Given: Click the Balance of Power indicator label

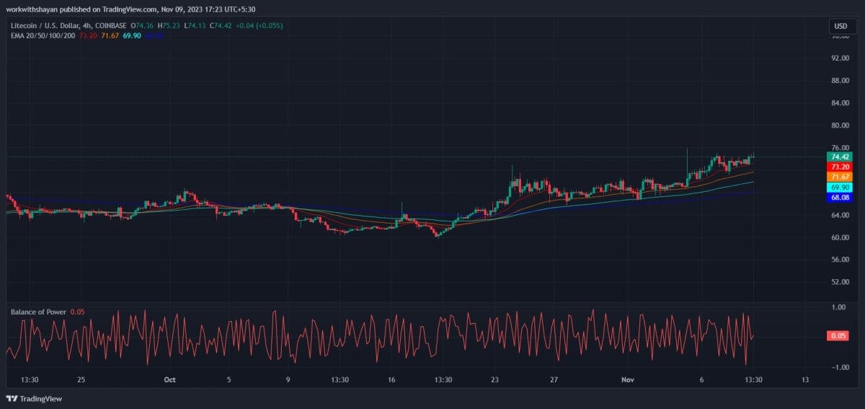Looking at the screenshot, I should (x=38, y=312).
